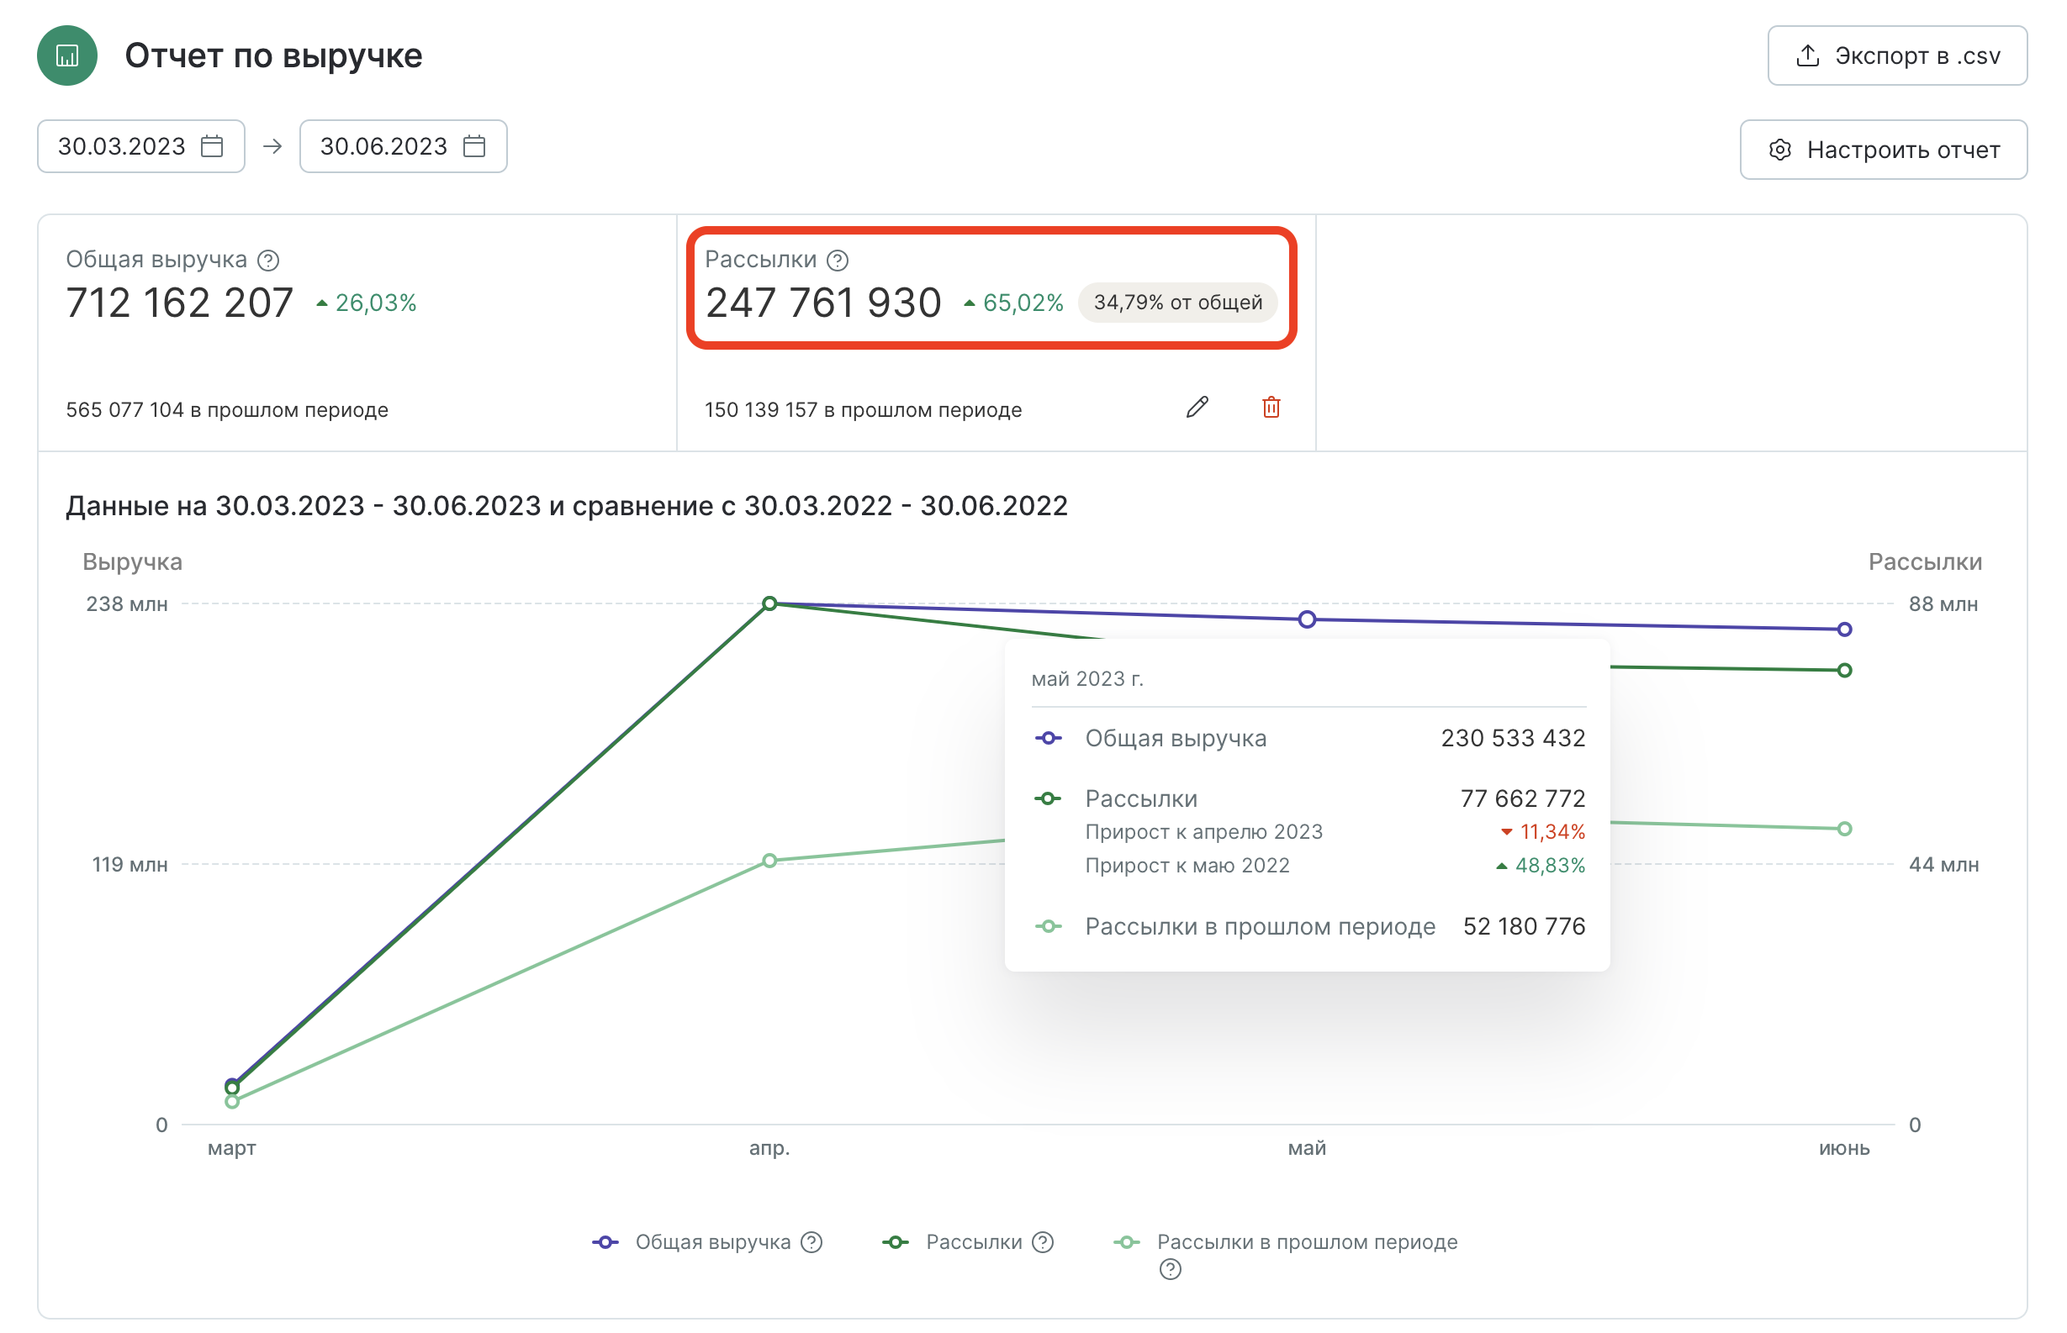Click the Отчет по выручке page title
Viewport: 2067px width, 1333px height.
(273, 55)
